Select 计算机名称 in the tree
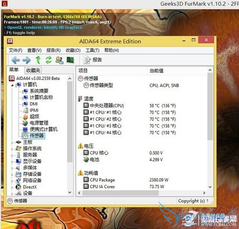 click(x=41, y=98)
